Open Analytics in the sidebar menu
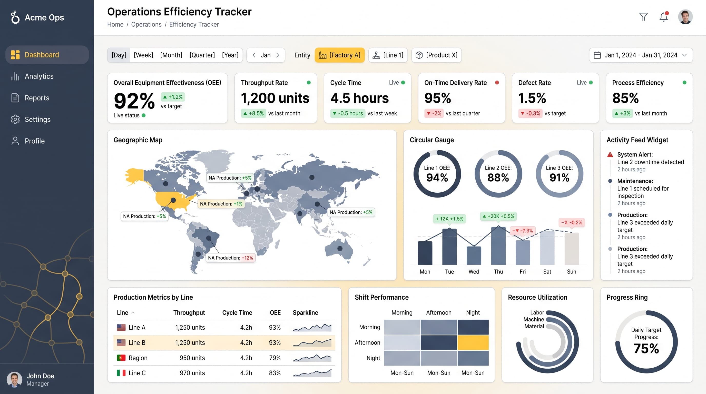 click(47, 76)
